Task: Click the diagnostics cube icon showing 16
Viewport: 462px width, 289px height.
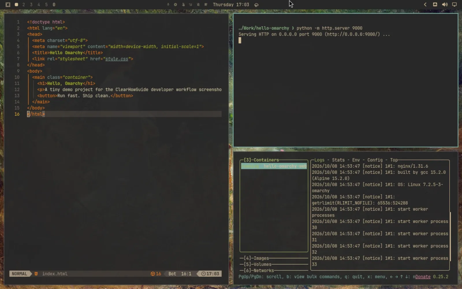Action: click(153, 274)
